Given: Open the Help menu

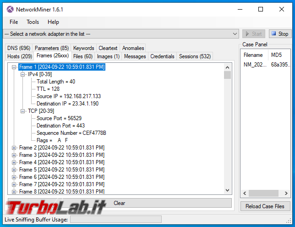Looking at the screenshot, I should pyautogui.click(x=53, y=22).
